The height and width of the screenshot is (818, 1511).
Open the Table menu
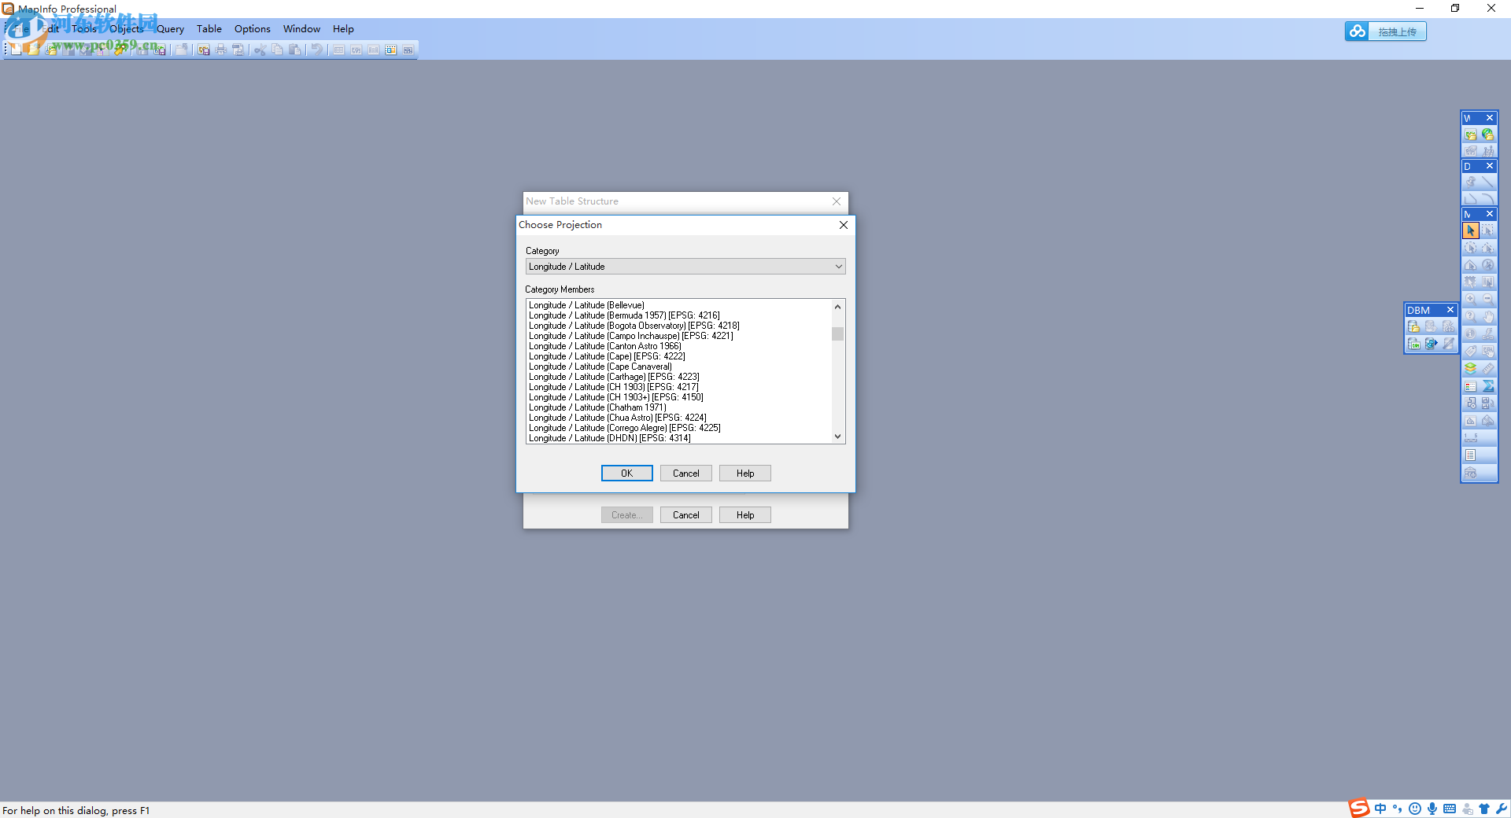point(209,29)
